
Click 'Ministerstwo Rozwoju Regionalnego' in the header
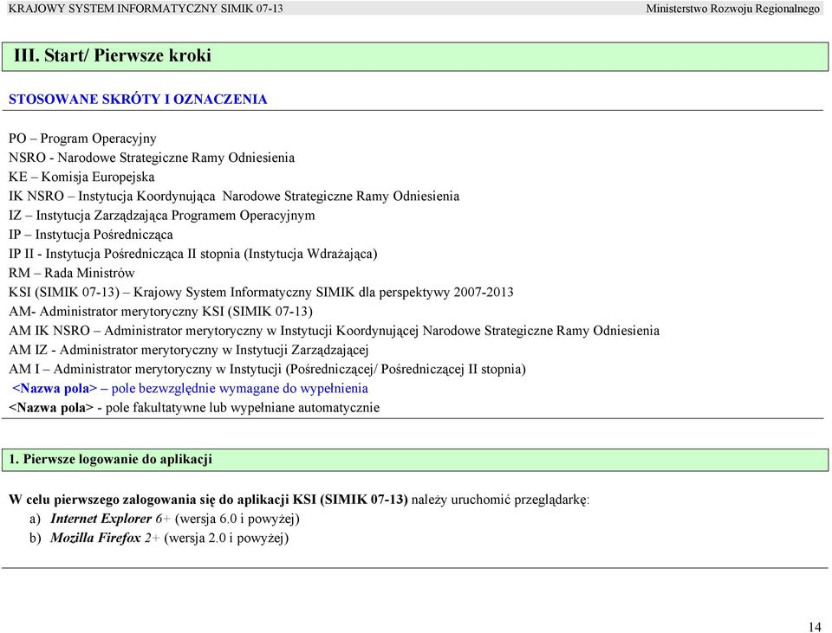(733, 9)
